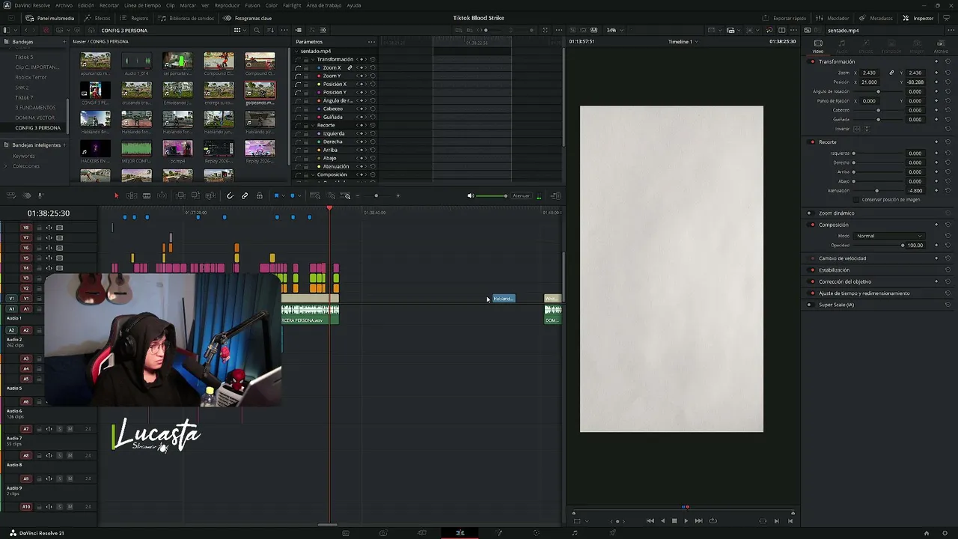Toggle the linked selection chain icon

point(245,196)
